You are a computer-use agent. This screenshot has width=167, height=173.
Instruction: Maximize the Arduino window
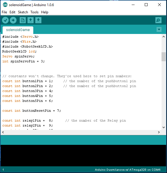(x=146, y=5)
